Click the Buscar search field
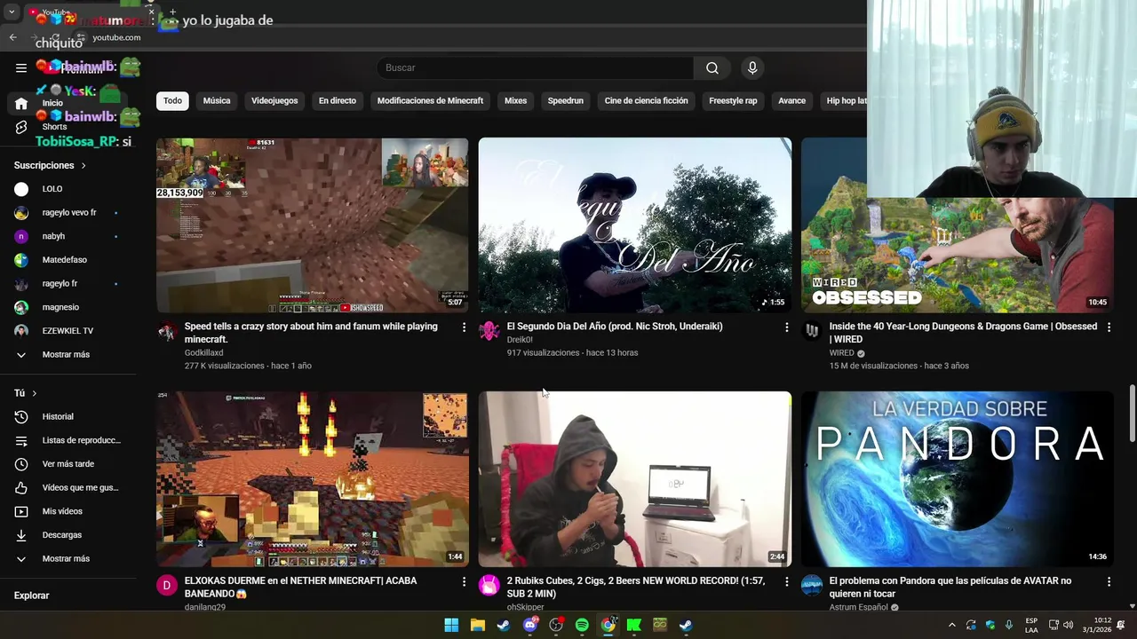Image resolution: width=1137 pixels, height=639 pixels. tap(536, 68)
